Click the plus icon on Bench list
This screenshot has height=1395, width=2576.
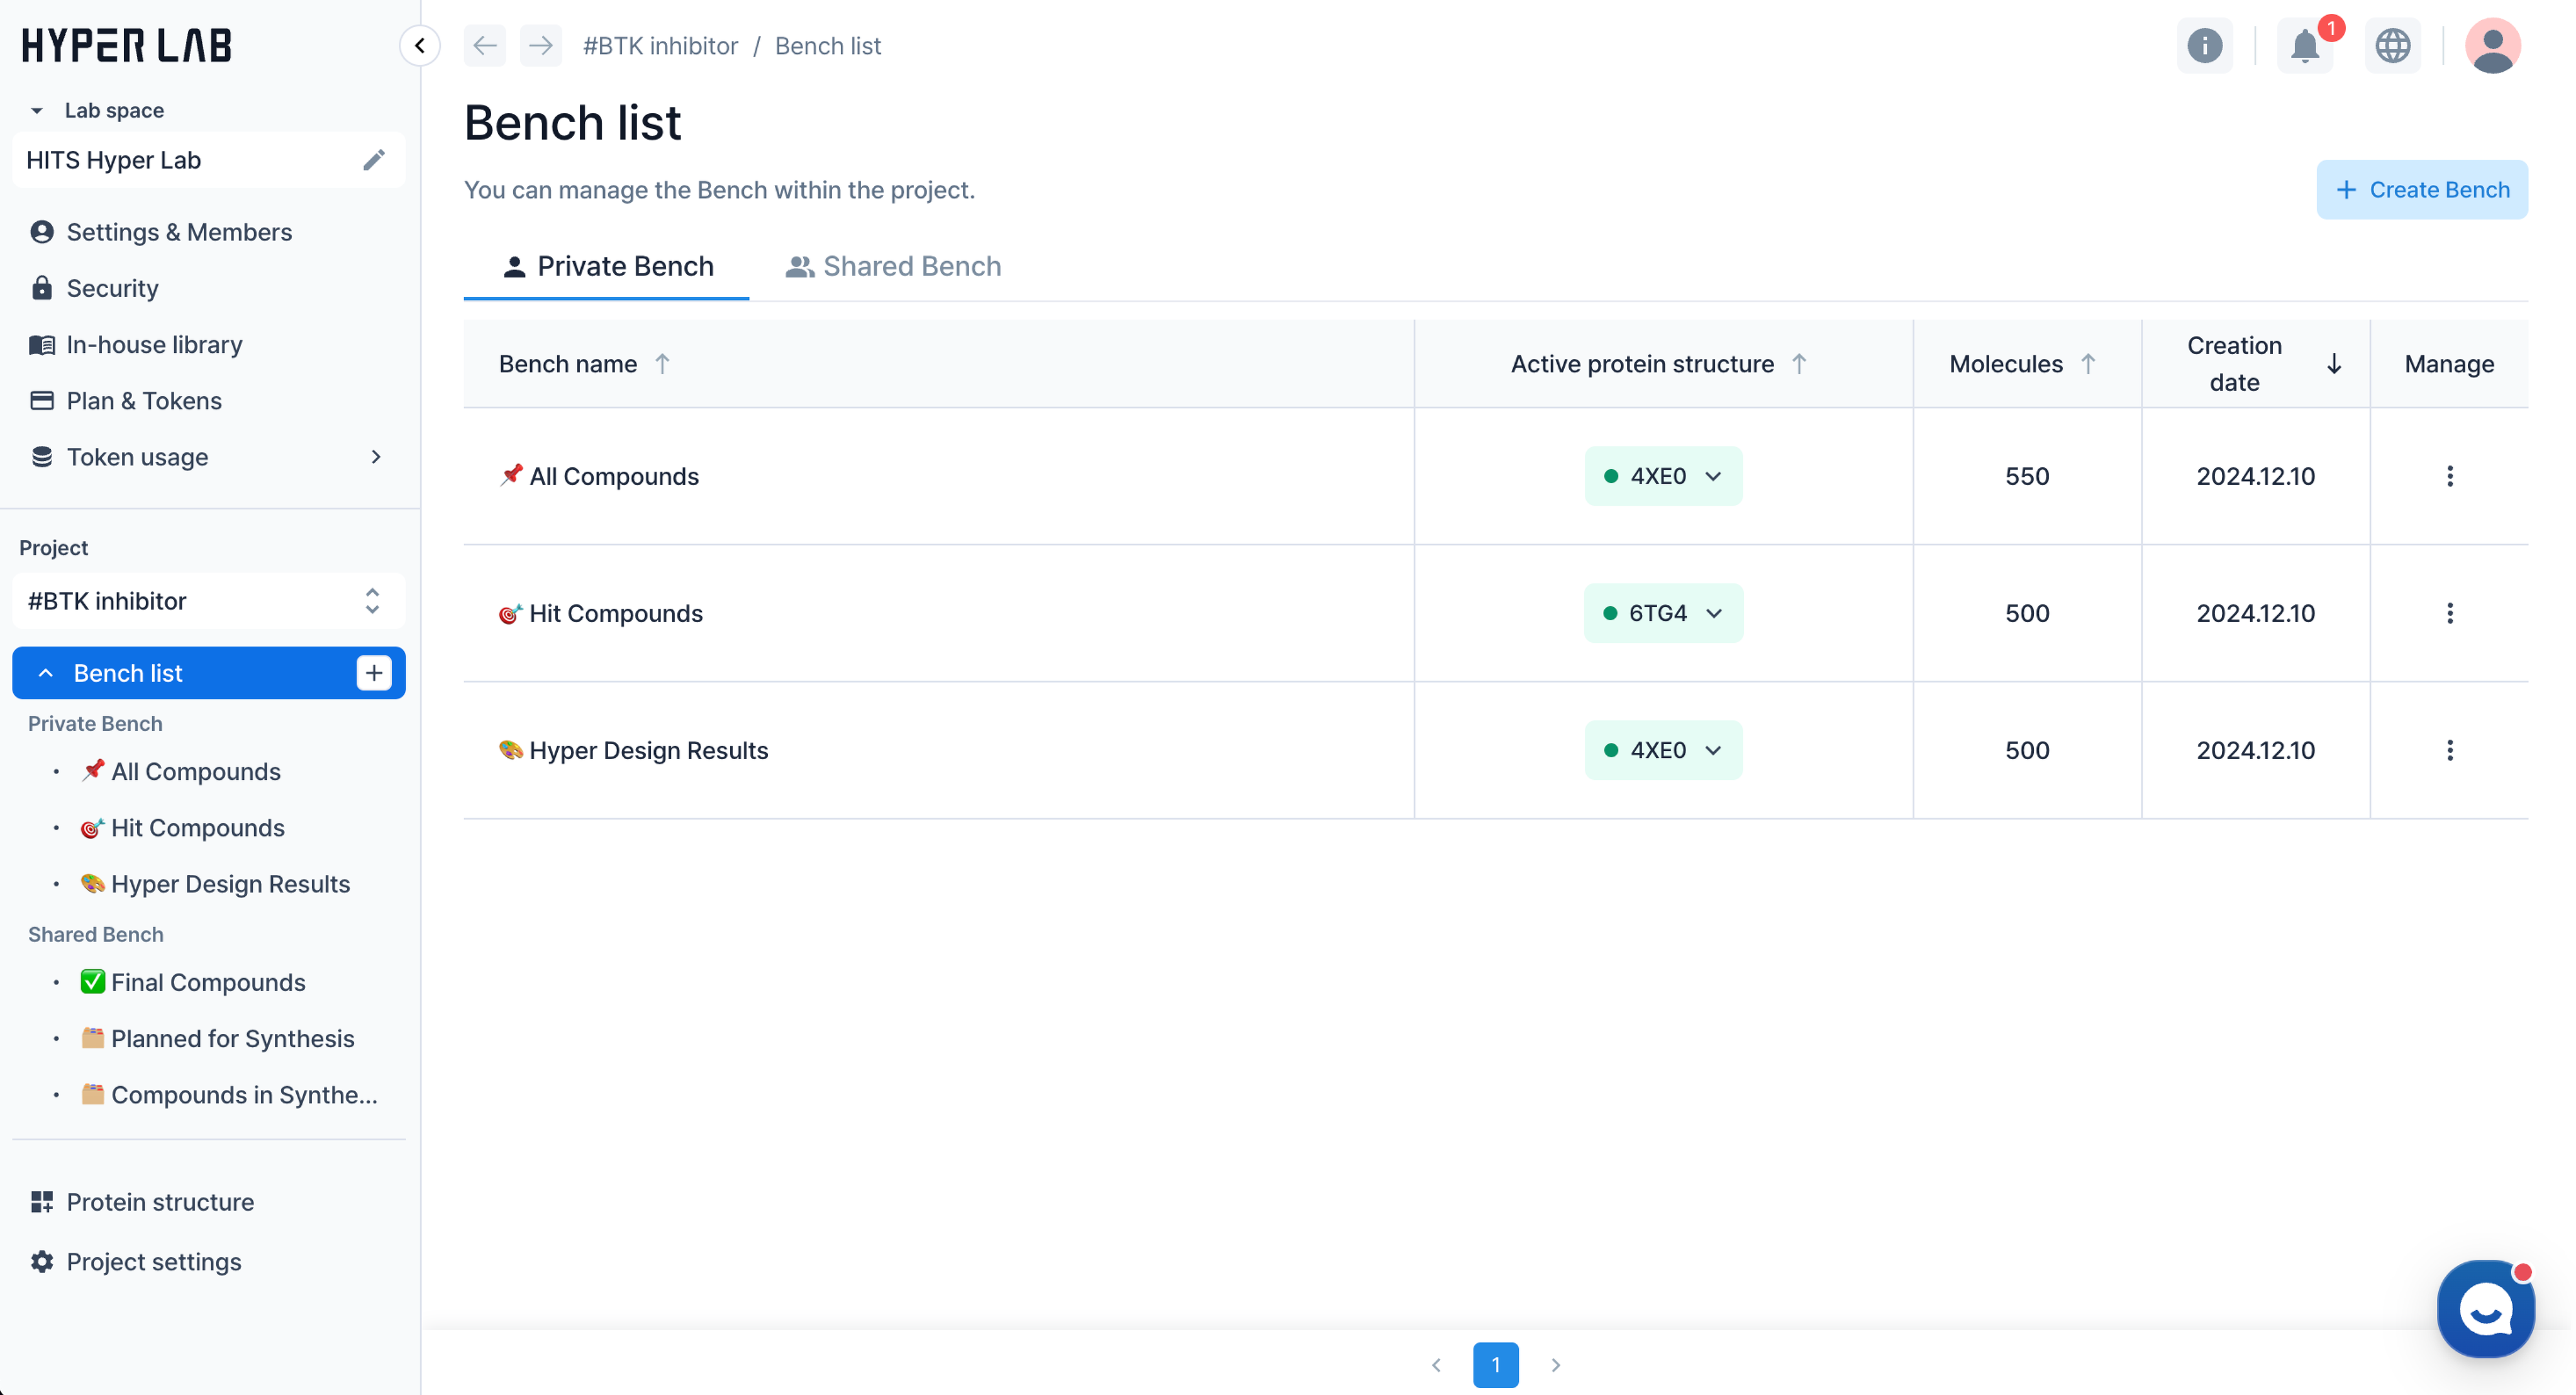[374, 673]
